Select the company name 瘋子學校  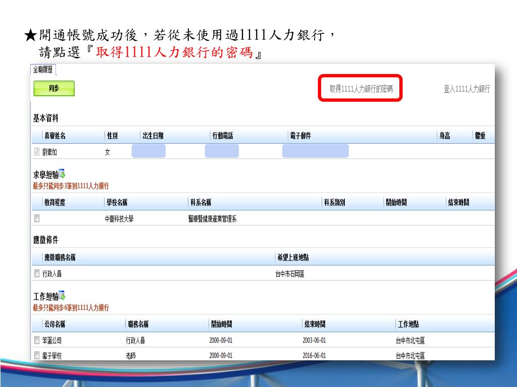pyautogui.click(x=52, y=356)
